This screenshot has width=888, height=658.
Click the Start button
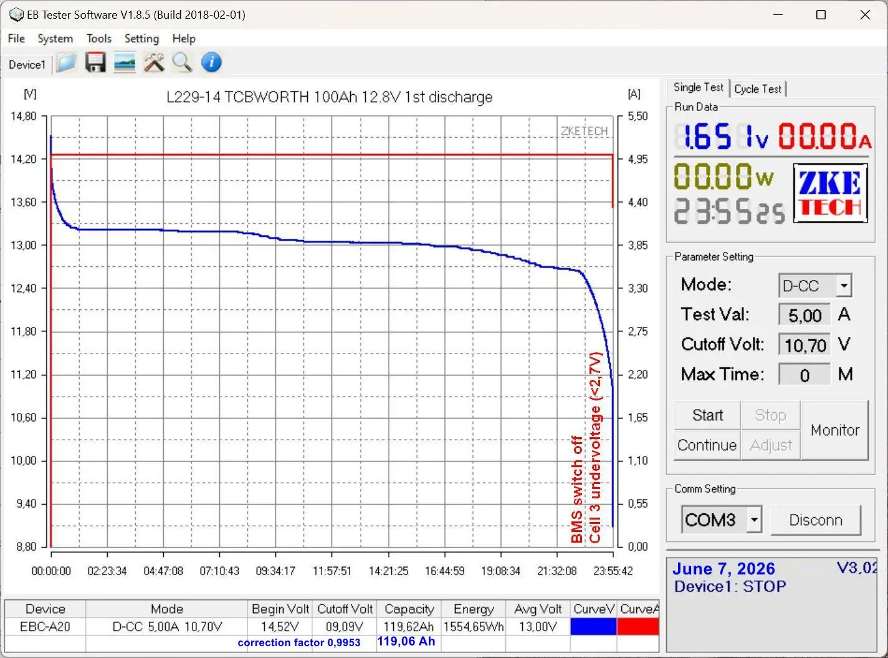(707, 415)
